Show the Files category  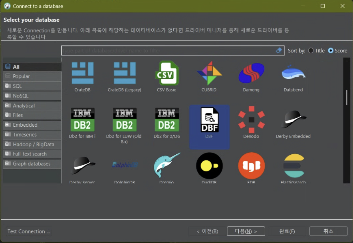coord(32,115)
